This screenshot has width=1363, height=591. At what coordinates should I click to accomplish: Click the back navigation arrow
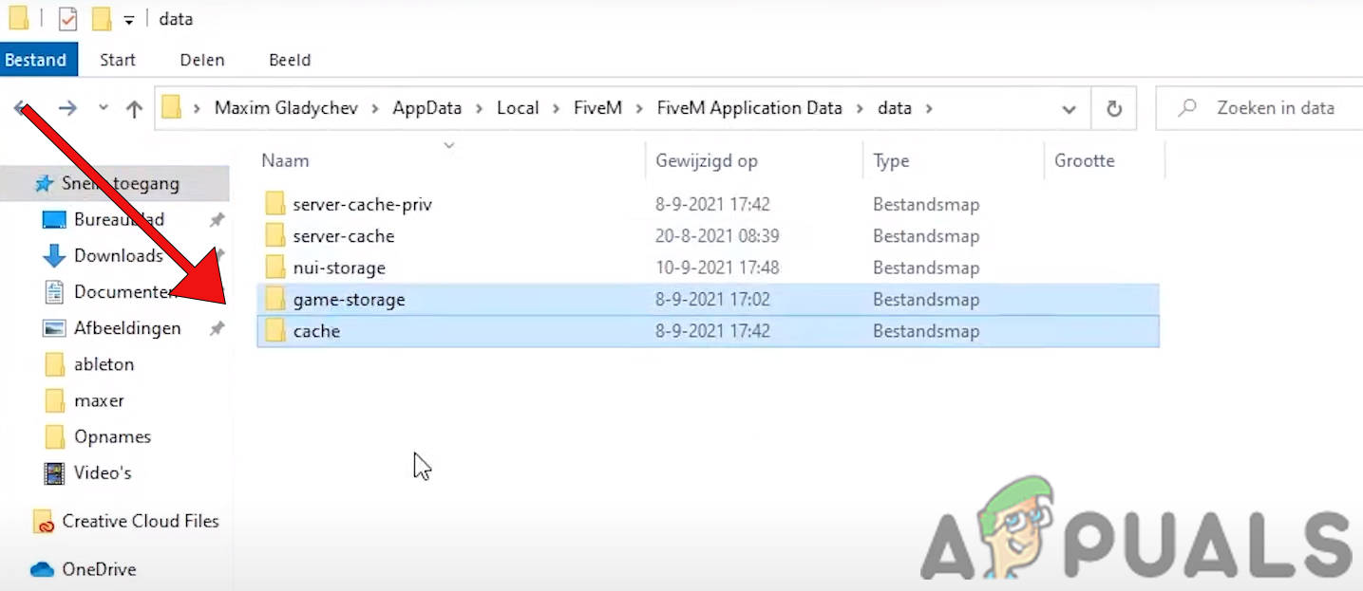pos(21,108)
